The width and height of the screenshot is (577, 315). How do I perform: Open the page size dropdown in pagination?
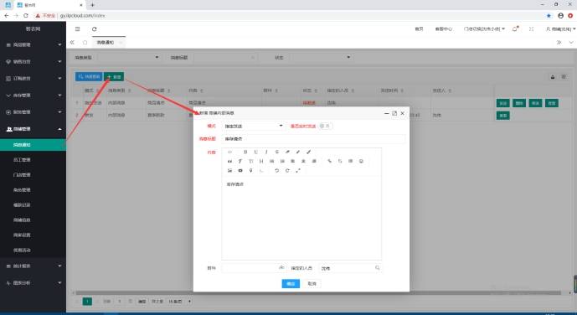pyautogui.click(x=180, y=302)
